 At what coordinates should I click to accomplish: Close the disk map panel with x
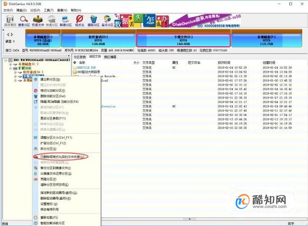[x=3, y=30]
